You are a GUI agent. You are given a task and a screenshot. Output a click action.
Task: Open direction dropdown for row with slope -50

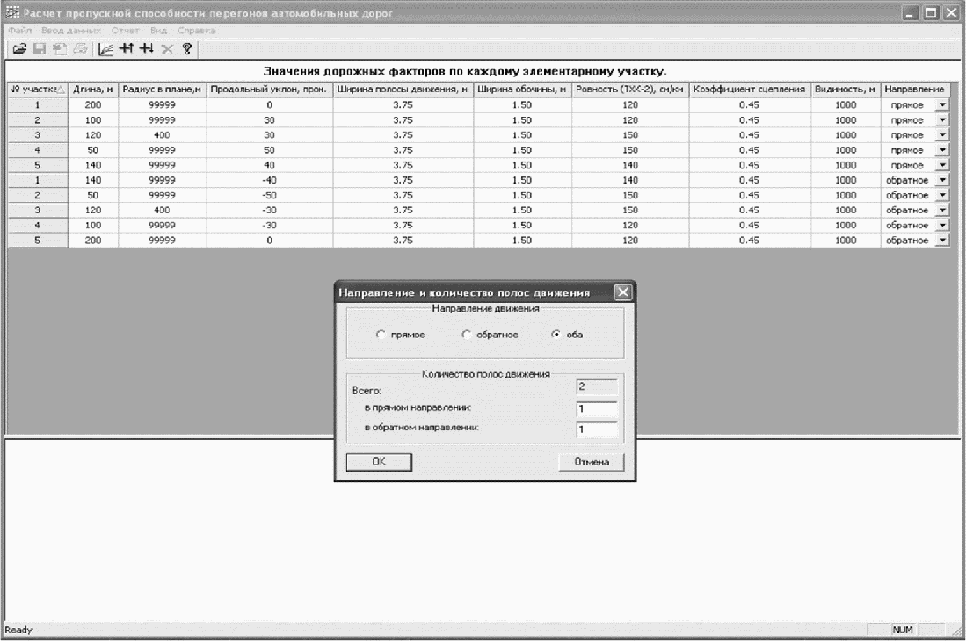[942, 196]
